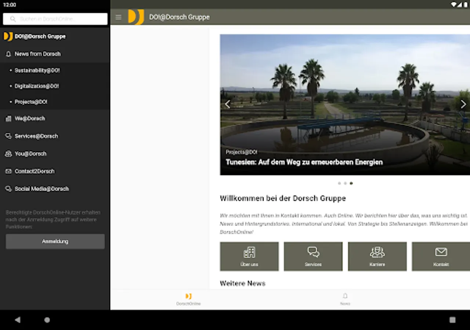Viewport: 470px width, 330px height.
Task: Select We@Dorsch in the sidebar
Action: 55,118
